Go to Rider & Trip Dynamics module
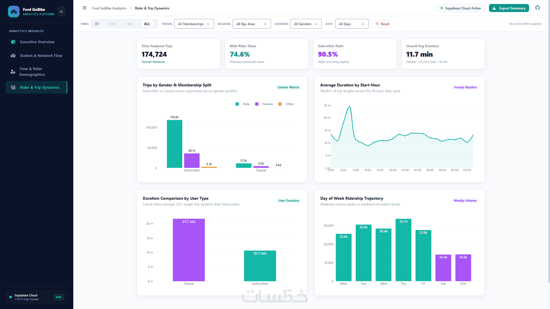The image size is (550, 309). [x=36, y=87]
